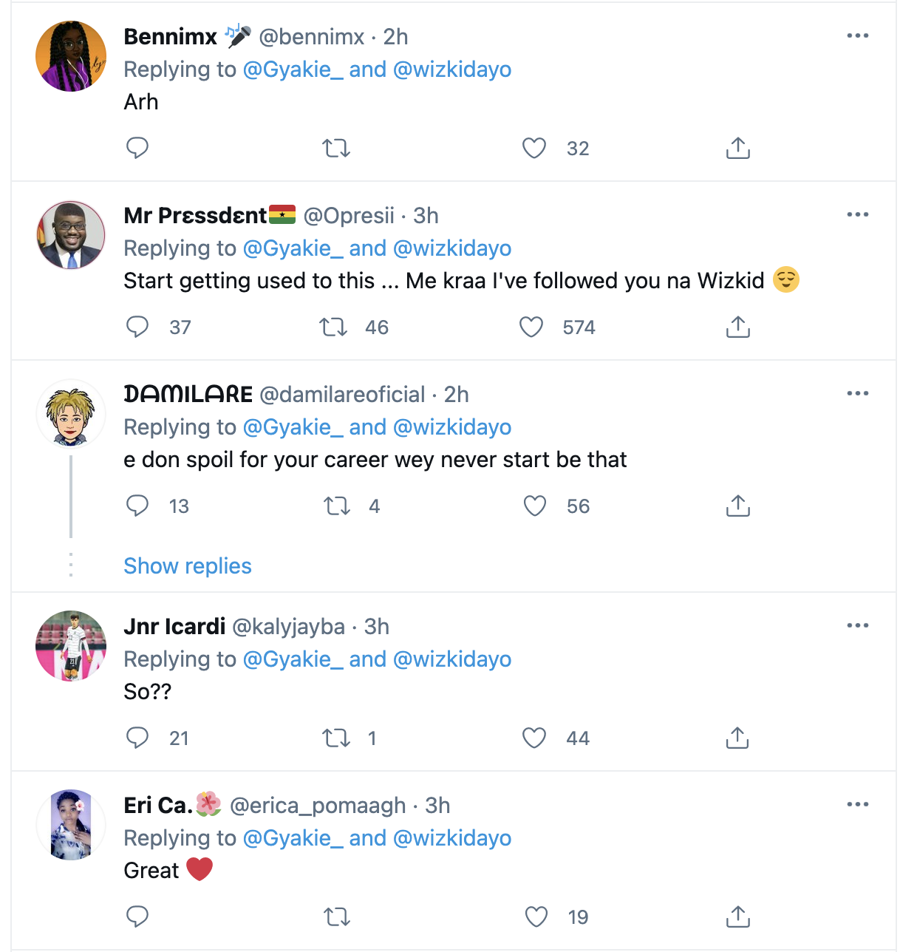Like Jnr Icardi's "So??" tweet
900x952 pixels.
[x=534, y=738]
